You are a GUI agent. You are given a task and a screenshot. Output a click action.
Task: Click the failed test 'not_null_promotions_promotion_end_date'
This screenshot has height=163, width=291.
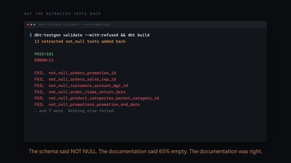94,105
